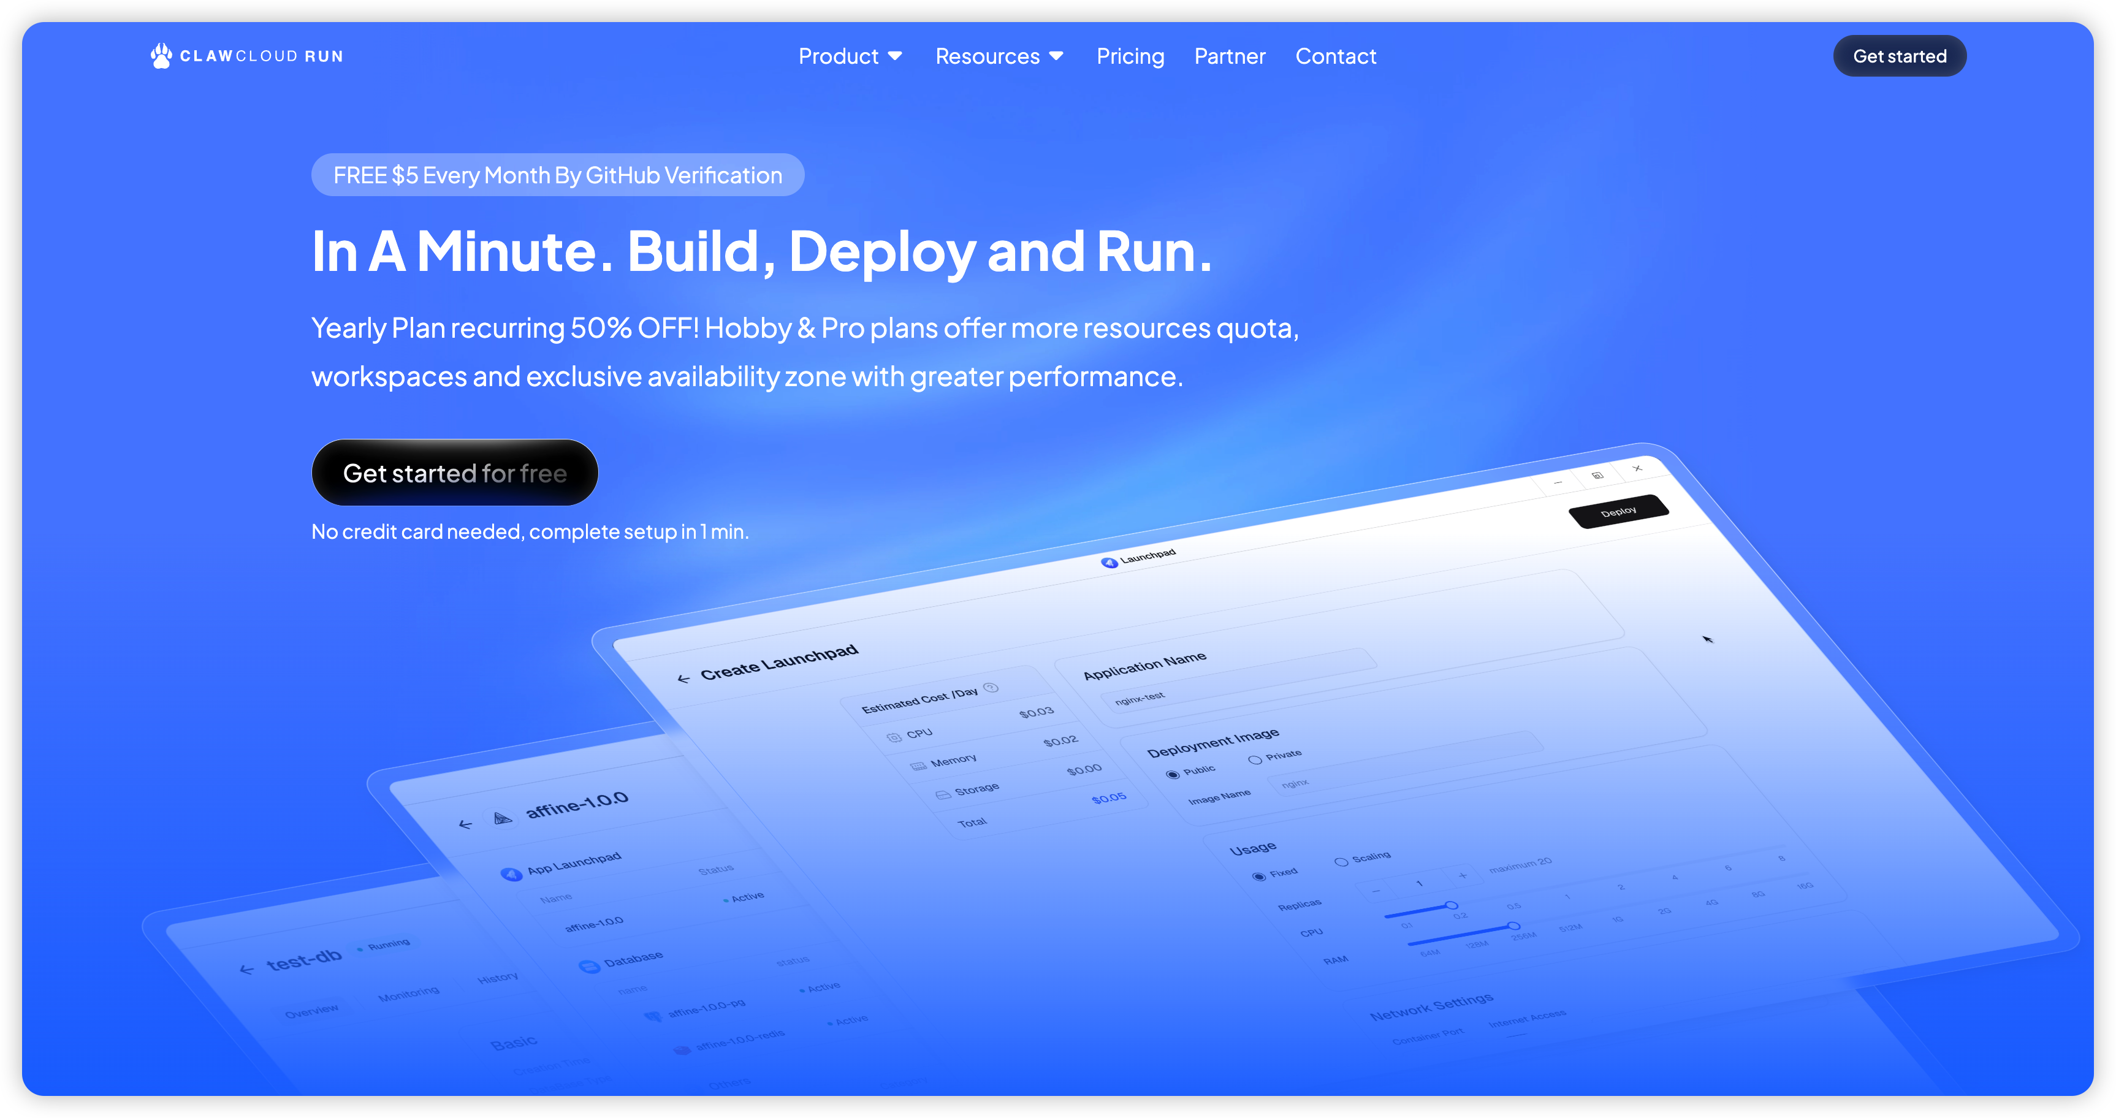Click the ClawCloud Run paw logo
The width and height of the screenshot is (2116, 1118).
click(246, 56)
